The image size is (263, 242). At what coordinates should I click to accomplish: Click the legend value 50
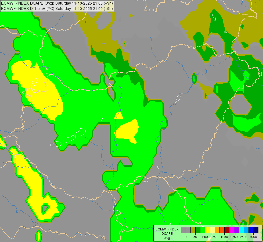[195, 237]
